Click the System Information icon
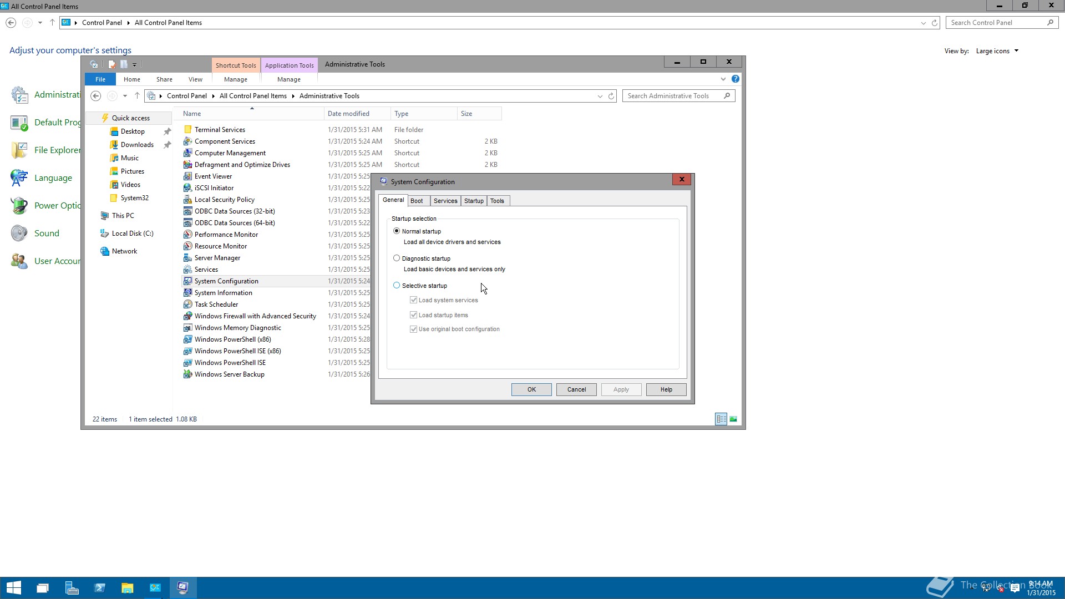Image resolution: width=1065 pixels, height=599 pixels. coord(187,293)
